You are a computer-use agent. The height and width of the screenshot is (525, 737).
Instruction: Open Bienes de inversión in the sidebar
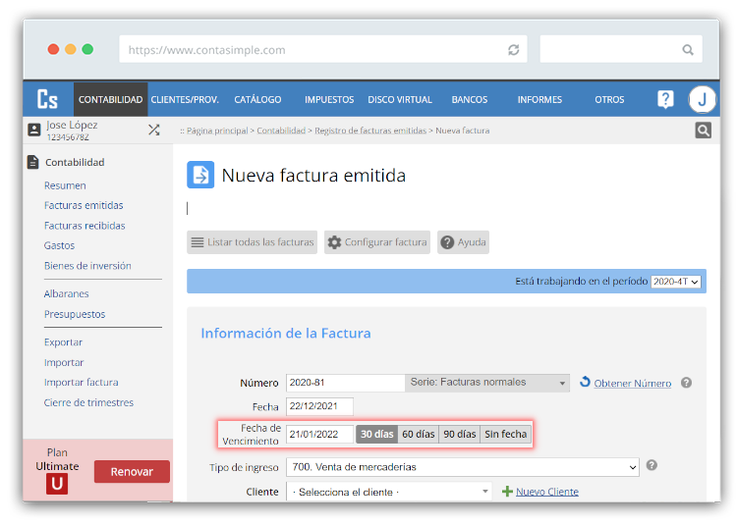click(x=87, y=266)
